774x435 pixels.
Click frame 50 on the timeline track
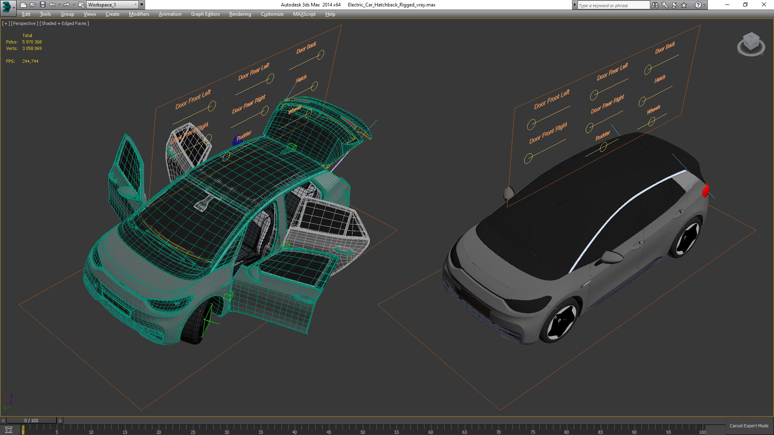click(362, 430)
